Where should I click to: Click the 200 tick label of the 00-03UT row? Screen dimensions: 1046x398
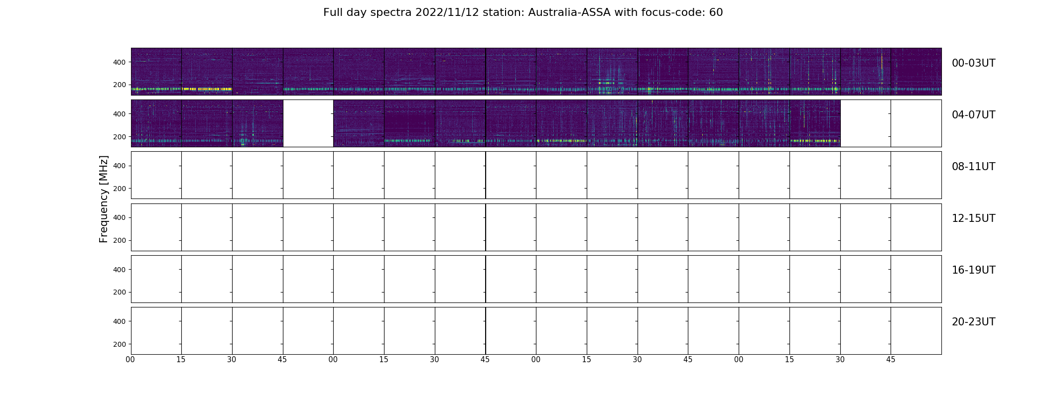120,85
